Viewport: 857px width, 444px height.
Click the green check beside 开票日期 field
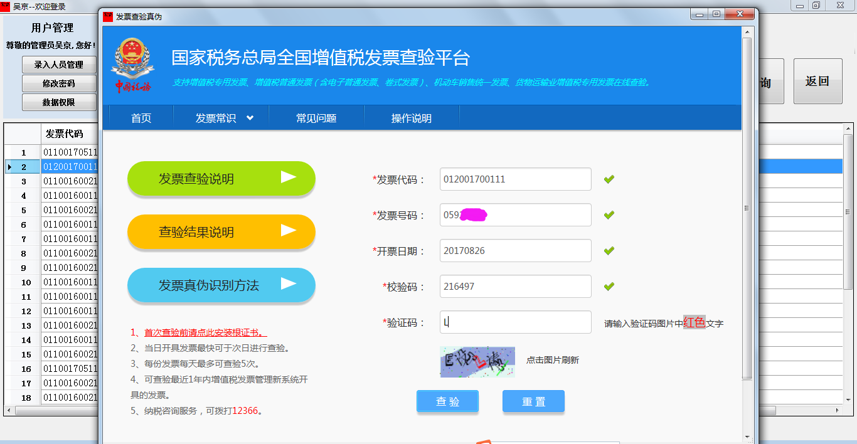[609, 251]
